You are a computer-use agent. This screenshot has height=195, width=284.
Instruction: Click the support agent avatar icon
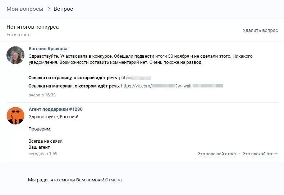coord(15,115)
